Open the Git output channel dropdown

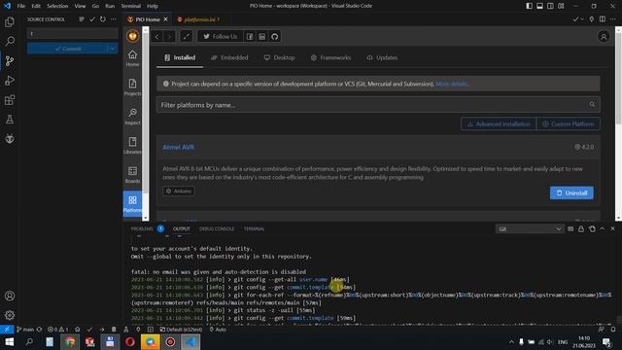pos(530,229)
